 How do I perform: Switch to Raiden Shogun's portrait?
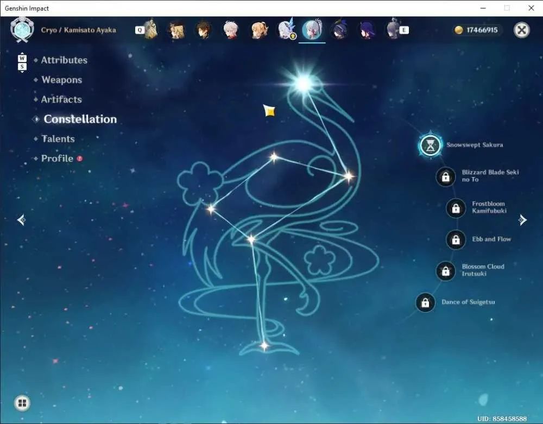point(367,30)
